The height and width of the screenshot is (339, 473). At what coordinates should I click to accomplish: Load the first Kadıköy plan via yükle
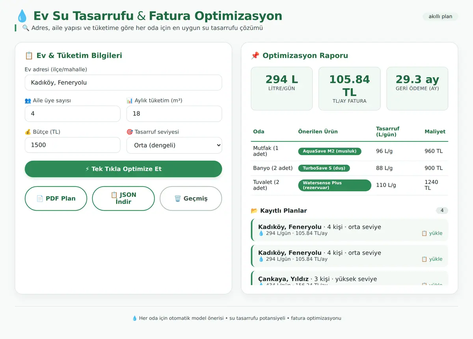click(x=432, y=233)
